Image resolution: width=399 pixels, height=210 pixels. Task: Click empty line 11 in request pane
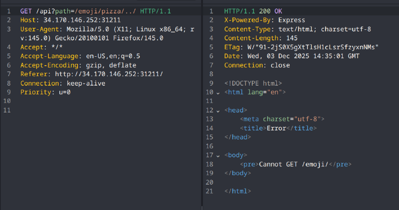coord(100,110)
